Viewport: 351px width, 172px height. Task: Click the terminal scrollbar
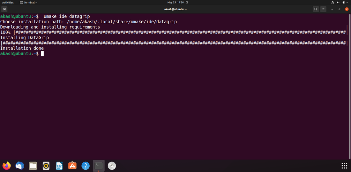tap(350, 86)
